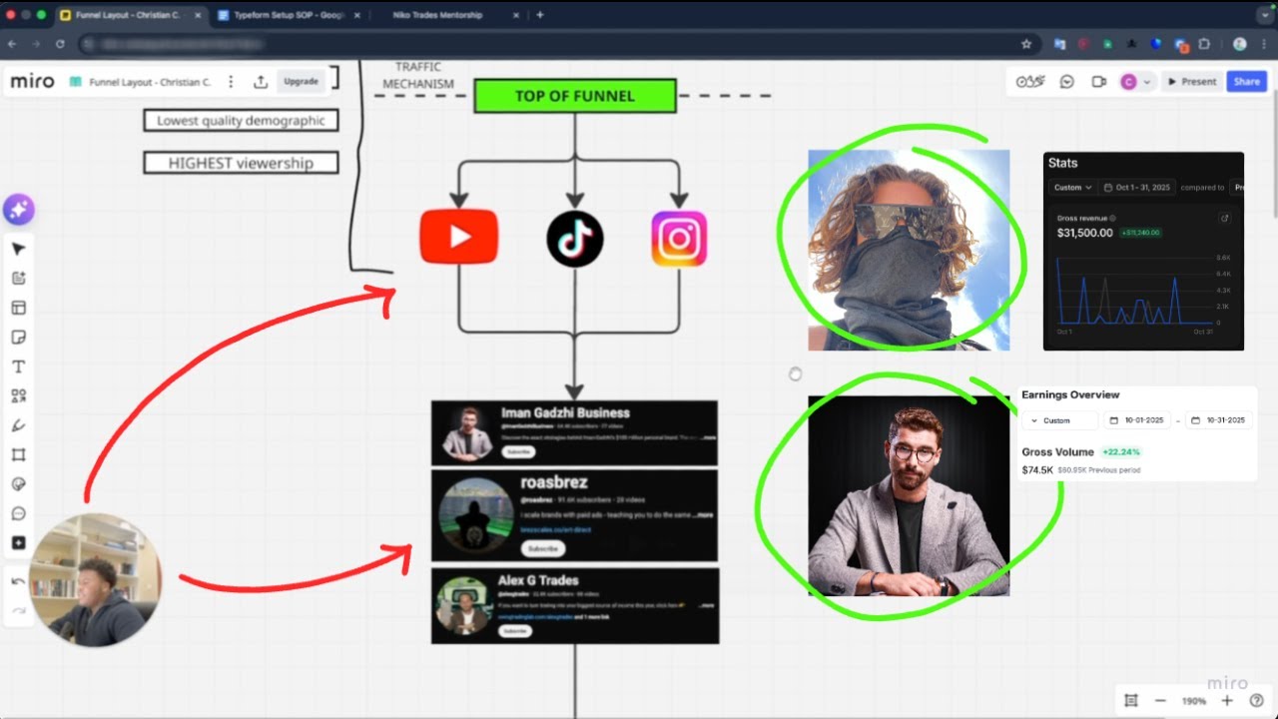Viewport: 1278px width, 719px height.
Task: Click the Upgrade button
Action: point(301,82)
